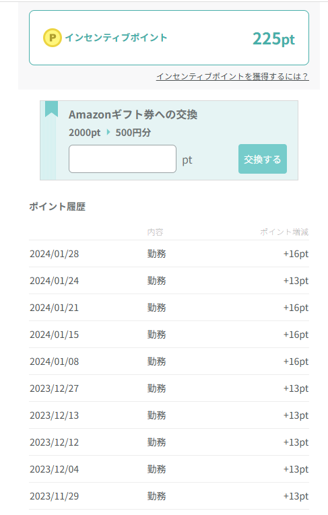Click the 2023/12/13 date entry
Image resolution: width=328 pixels, height=515 pixels.
55,415
